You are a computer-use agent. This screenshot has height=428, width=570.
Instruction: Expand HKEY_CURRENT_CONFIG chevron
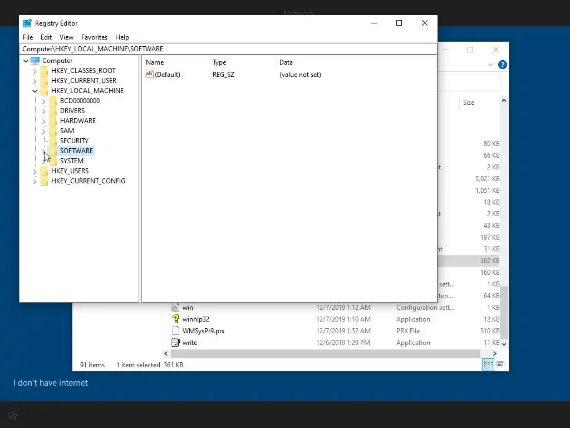tap(35, 181)
